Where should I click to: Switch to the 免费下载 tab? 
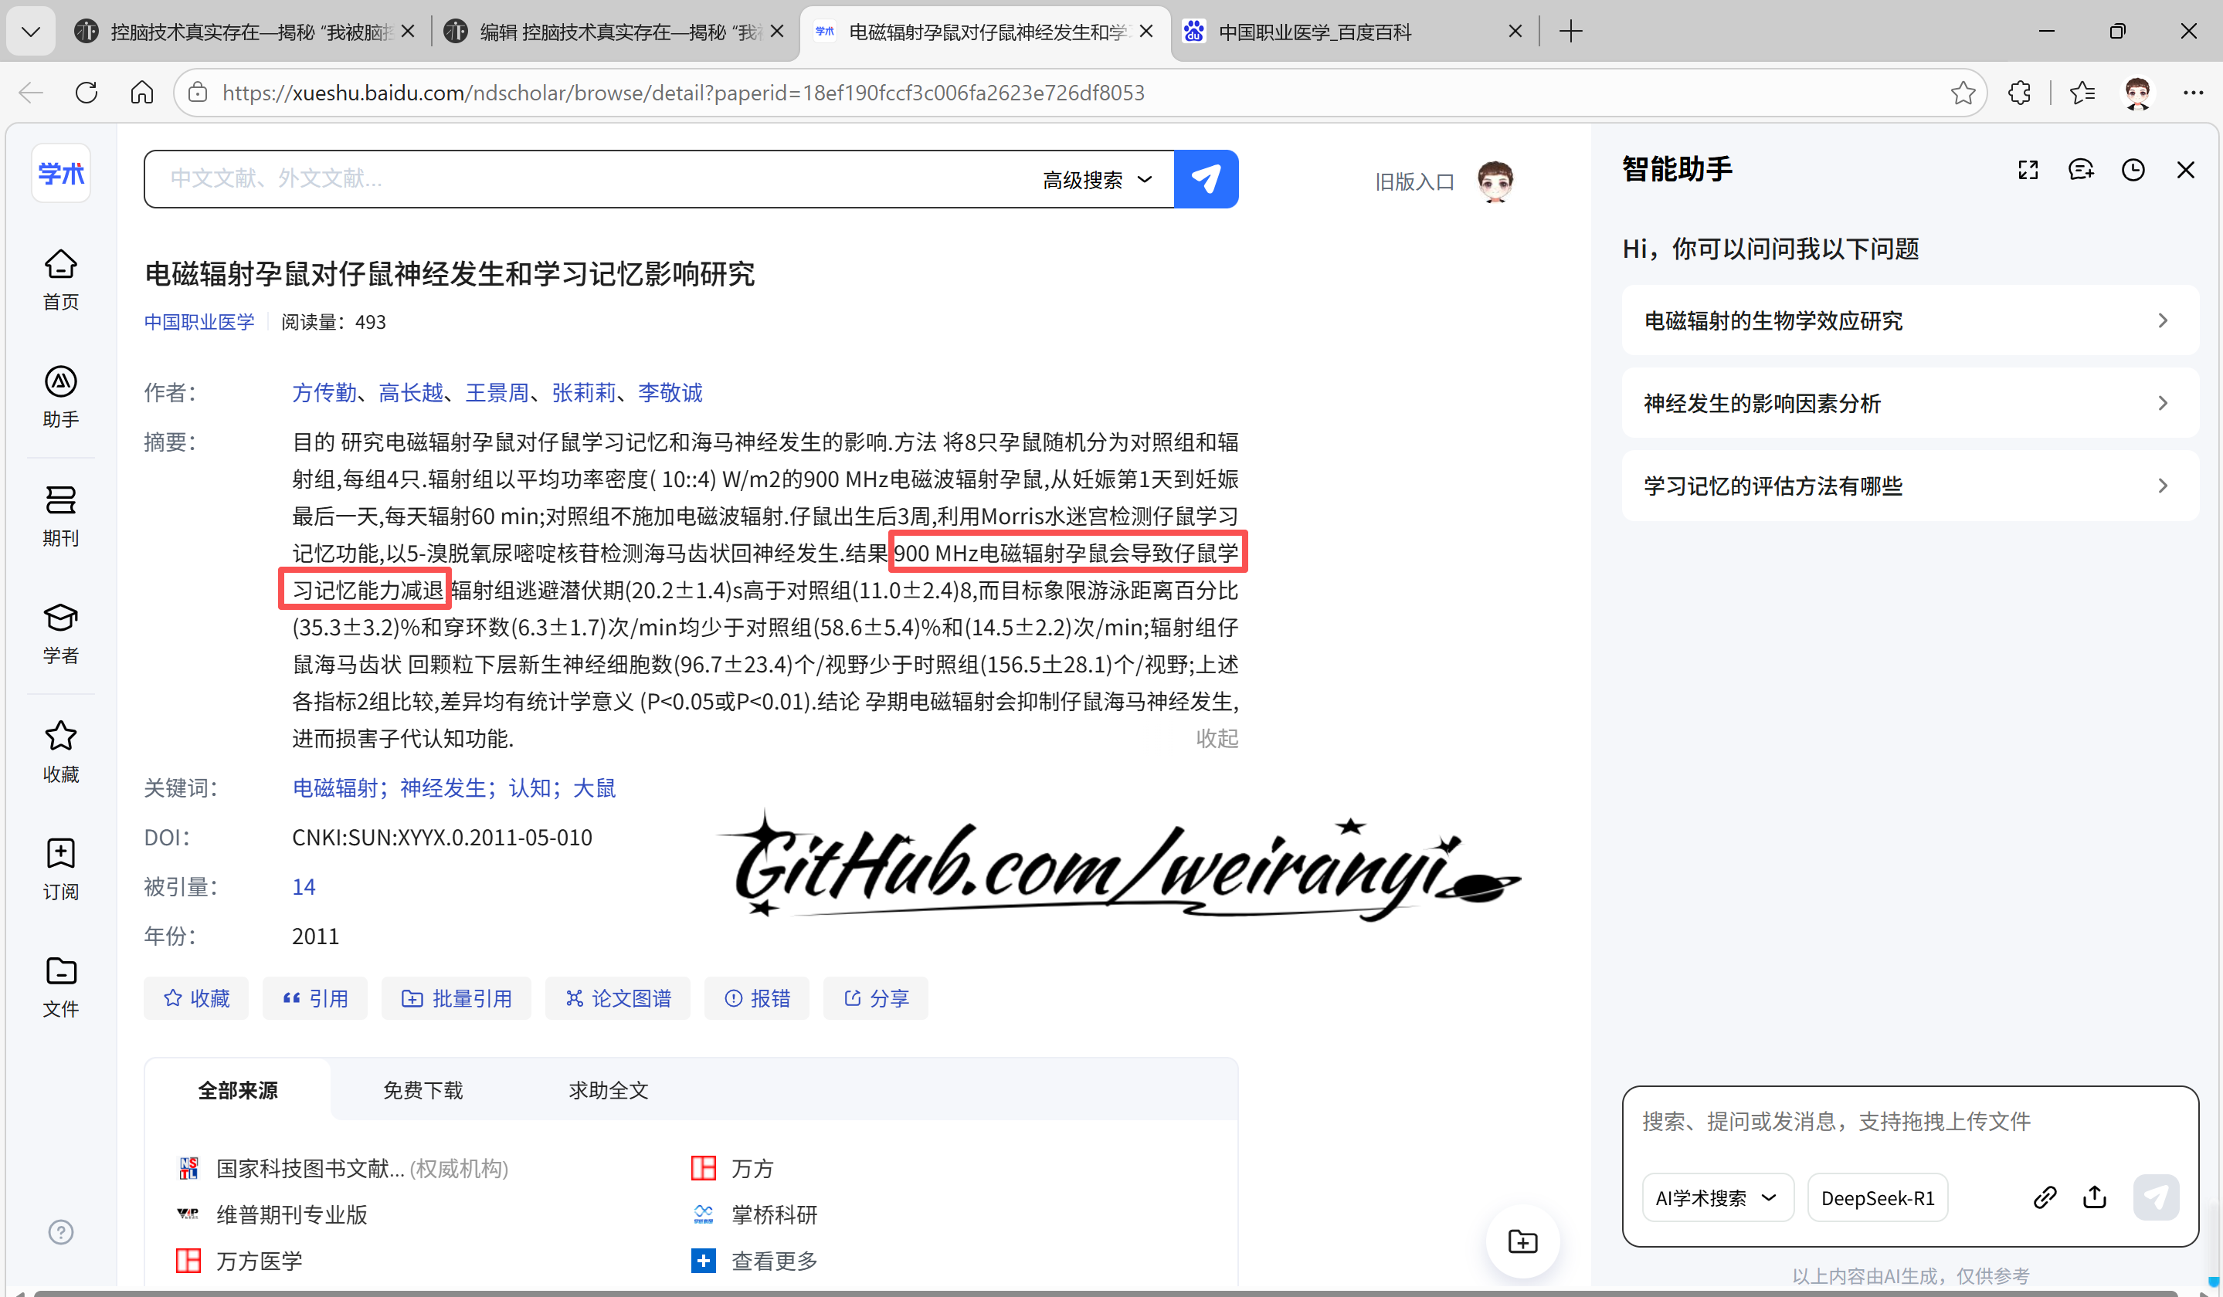(423, 1090)
